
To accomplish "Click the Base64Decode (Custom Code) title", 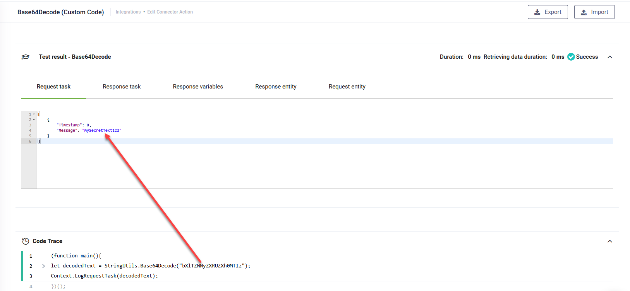I will point(61,12).
